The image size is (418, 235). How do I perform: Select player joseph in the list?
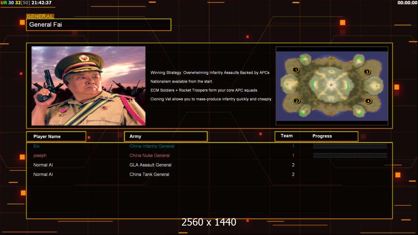40,155
